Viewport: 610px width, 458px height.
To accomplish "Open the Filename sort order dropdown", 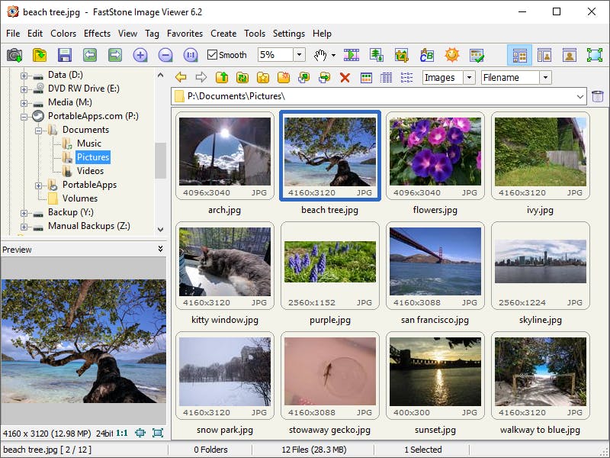I will 545,77.
